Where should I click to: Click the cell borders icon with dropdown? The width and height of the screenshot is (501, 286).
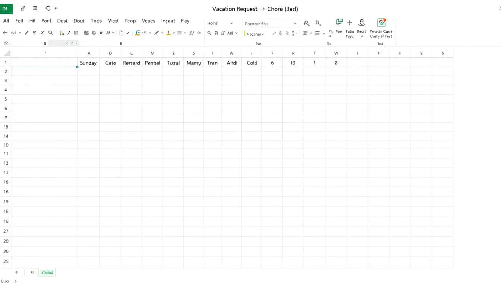pyautogui.click(x=305, y=33)
